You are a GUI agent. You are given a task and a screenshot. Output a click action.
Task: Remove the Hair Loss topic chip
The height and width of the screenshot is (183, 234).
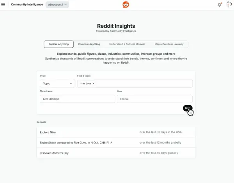94,84
